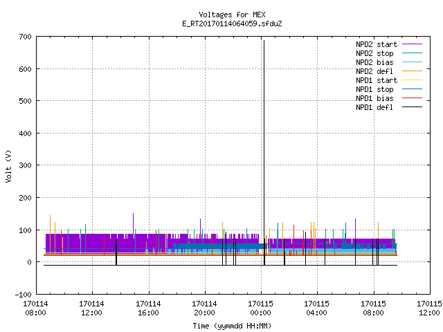Click the yellow NPD1 start legend line
Screen dimensions: 443x332
coord(413,80)
